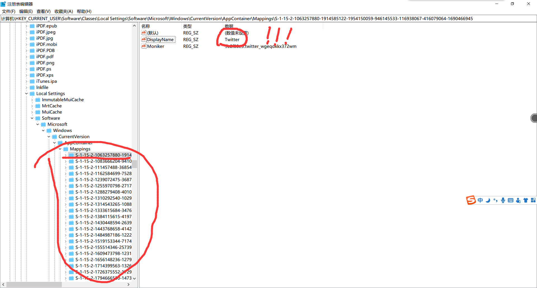Collapse the Mappings tree node
The image size is (537, 288).
[x=60, y=149]
